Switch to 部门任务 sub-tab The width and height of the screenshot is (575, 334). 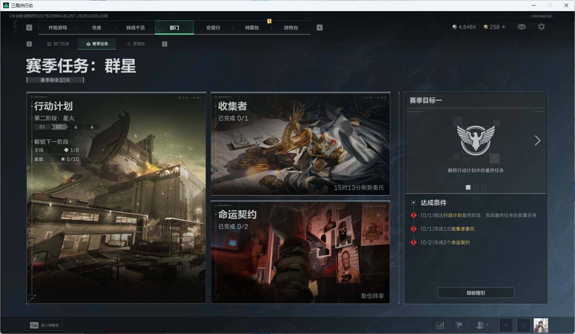(x=58, y=44)
